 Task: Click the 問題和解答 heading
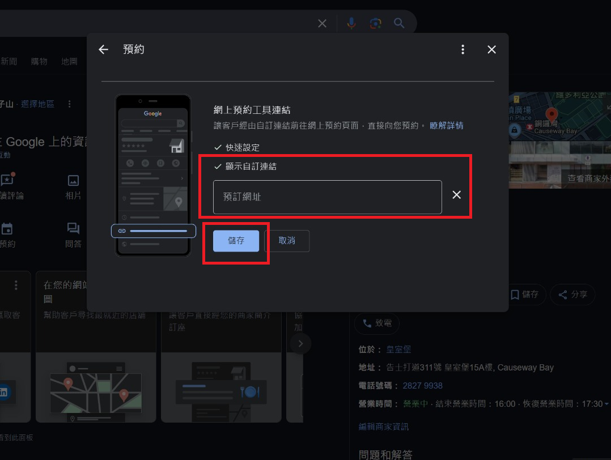tap(385, 454)
